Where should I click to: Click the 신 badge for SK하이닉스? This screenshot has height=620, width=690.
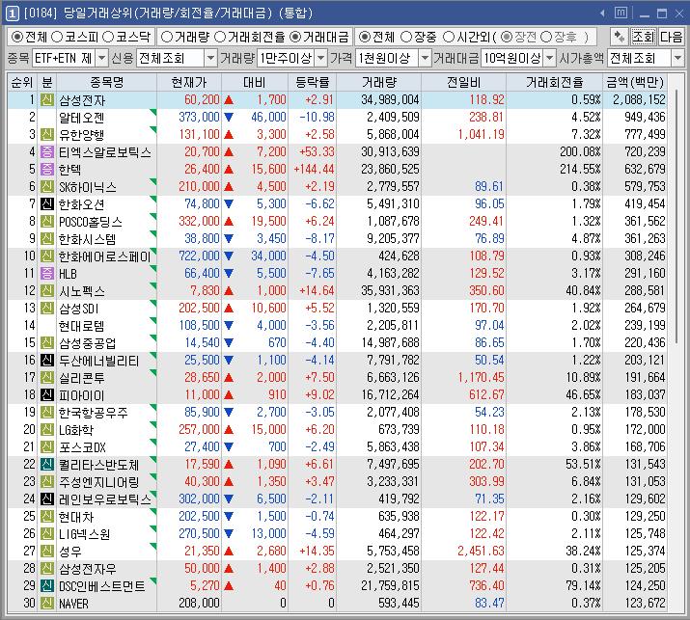[47, 186]
